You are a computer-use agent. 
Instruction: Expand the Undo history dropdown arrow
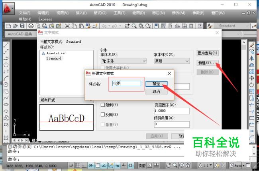(x=109, y=26)
